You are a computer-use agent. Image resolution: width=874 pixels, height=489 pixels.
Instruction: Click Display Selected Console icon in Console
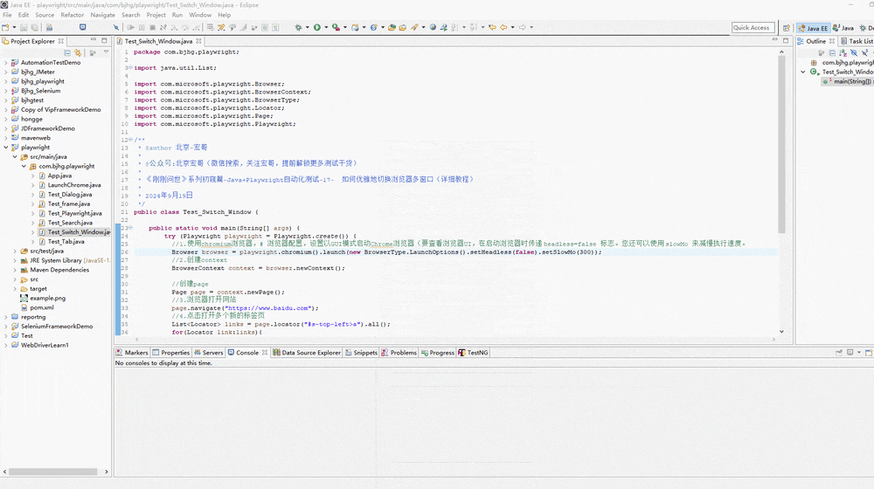click(x=850, y=353)
